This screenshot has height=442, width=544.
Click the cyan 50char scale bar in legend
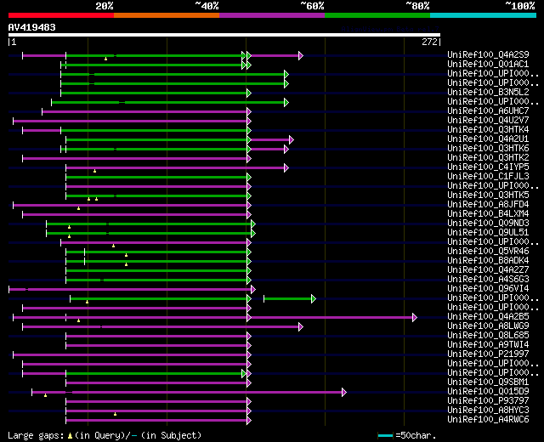pos(385,435)
